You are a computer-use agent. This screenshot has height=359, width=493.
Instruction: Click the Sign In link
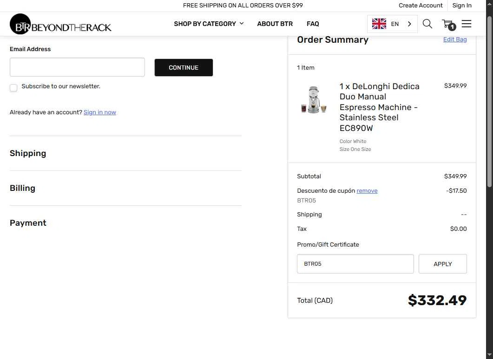click(x=461, y=6)
